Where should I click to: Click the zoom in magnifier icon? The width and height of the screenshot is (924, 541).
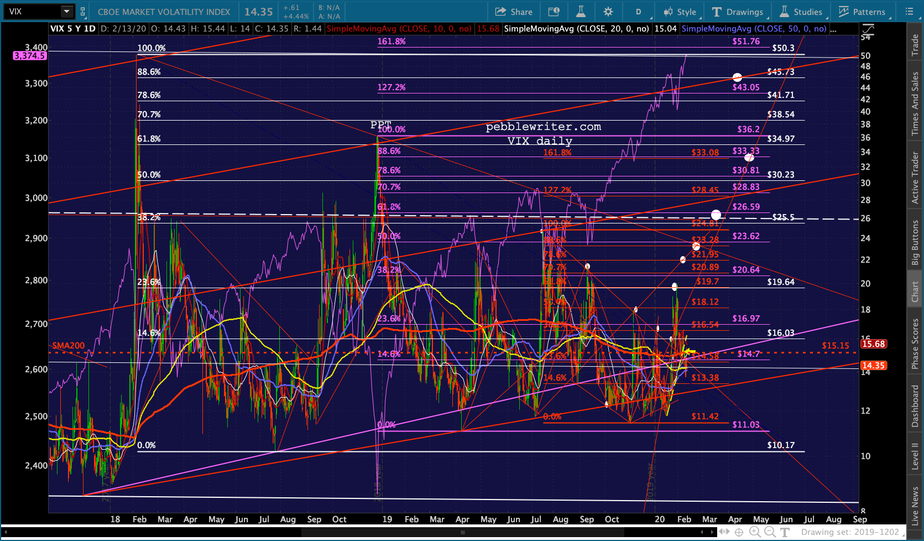pos(754,532)
